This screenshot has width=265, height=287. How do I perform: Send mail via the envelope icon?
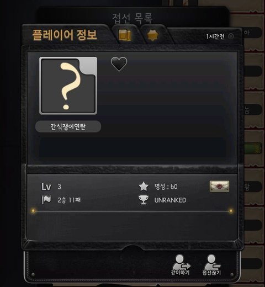[x=219, y=187]
